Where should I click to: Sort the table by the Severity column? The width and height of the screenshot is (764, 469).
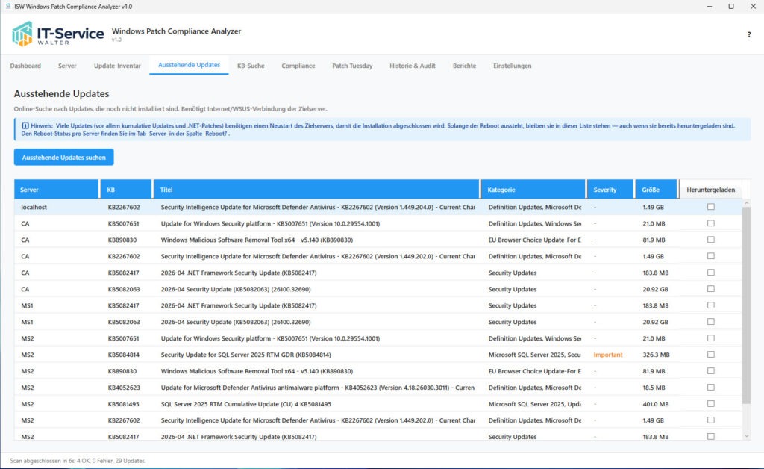coord(610,188)
